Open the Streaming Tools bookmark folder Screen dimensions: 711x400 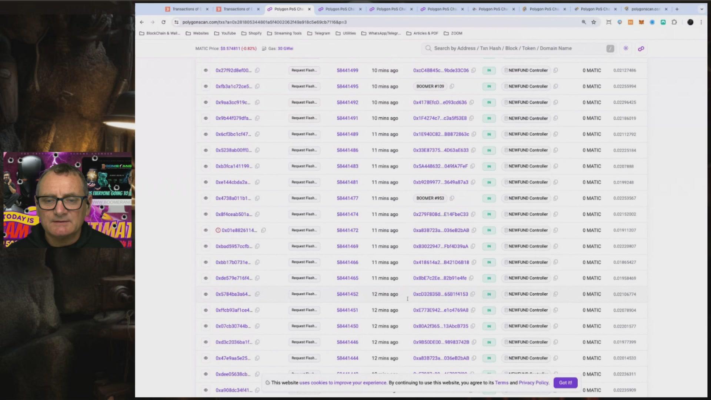(x=284, y=33)
